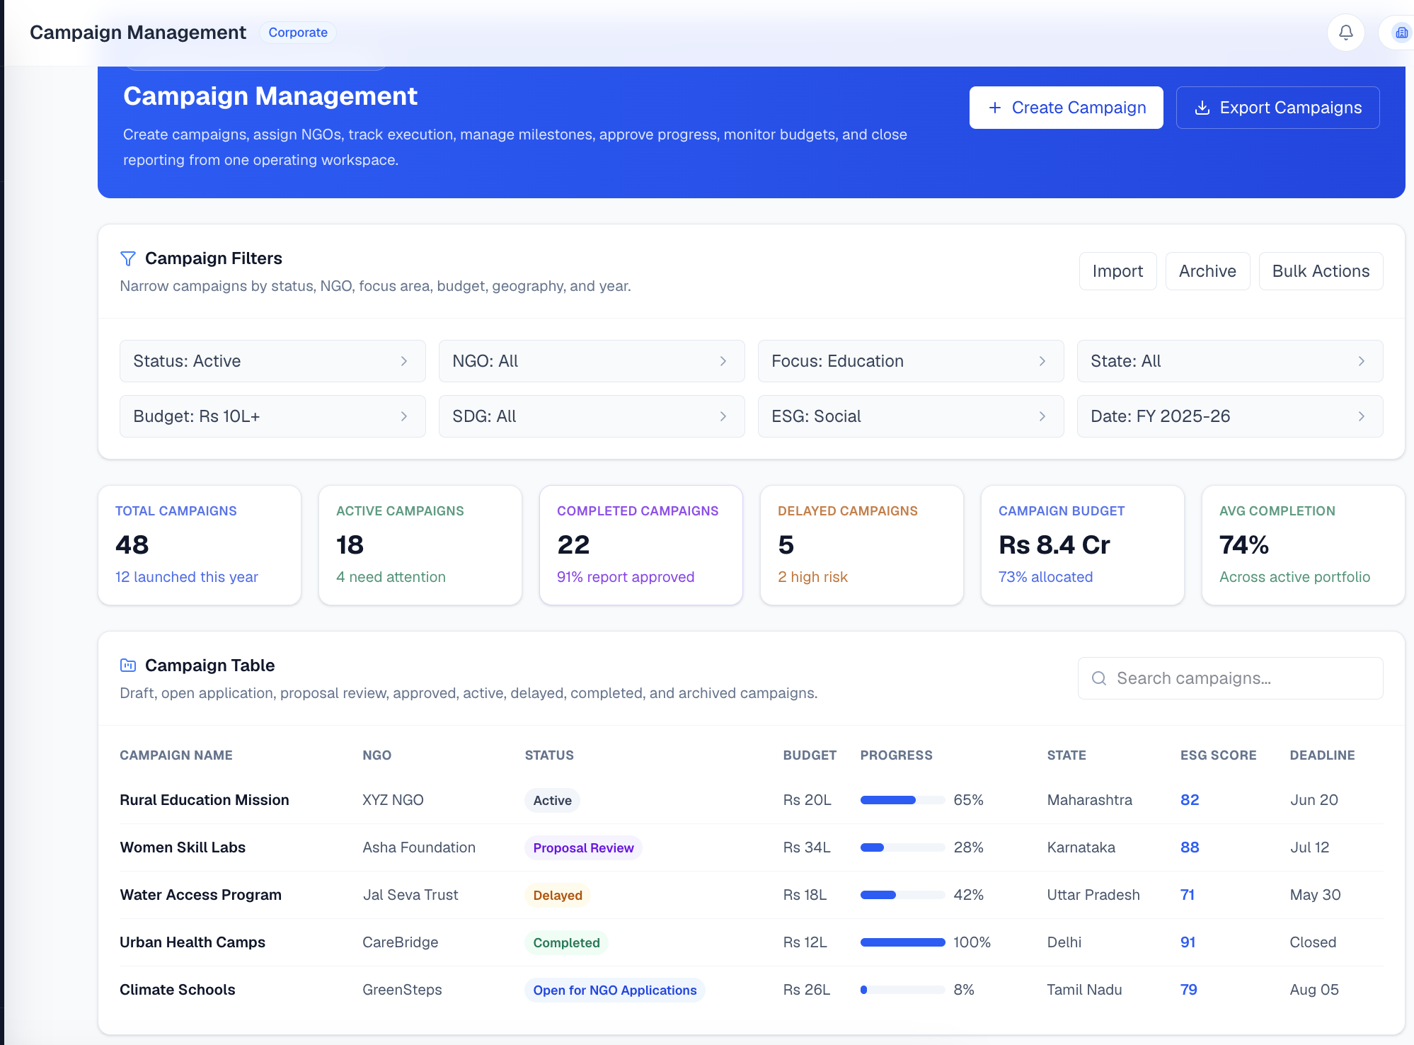Open the SDG: All filter
The width and height of the screenshot is (1414, 1045).
click(592, 416)
